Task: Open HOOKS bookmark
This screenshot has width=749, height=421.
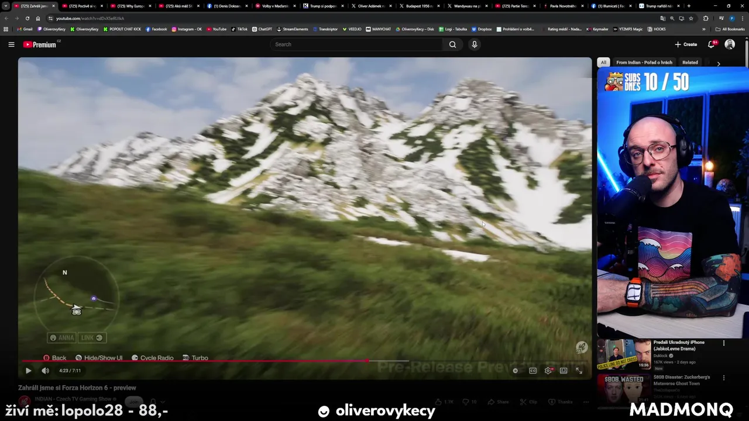Action: [656, 29]
